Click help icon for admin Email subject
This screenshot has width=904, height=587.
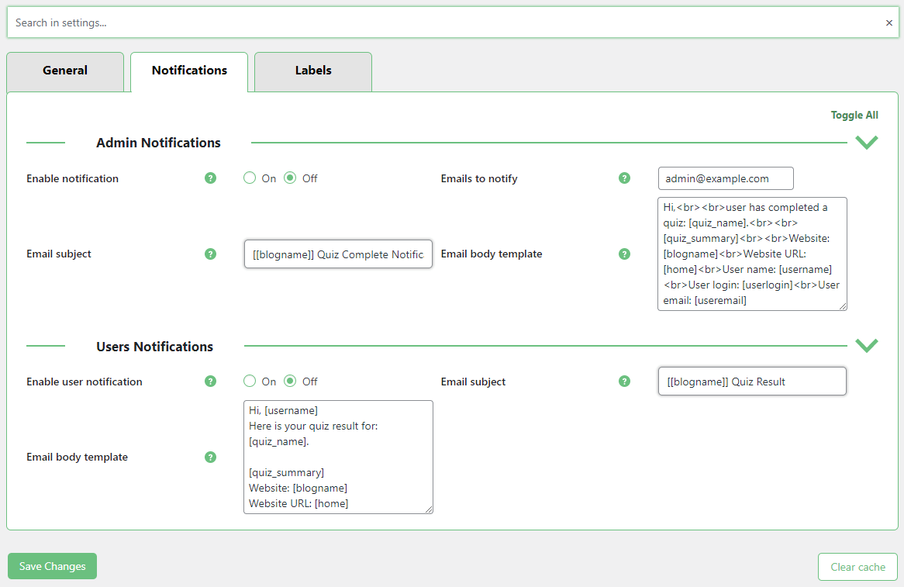coord(210,254)
